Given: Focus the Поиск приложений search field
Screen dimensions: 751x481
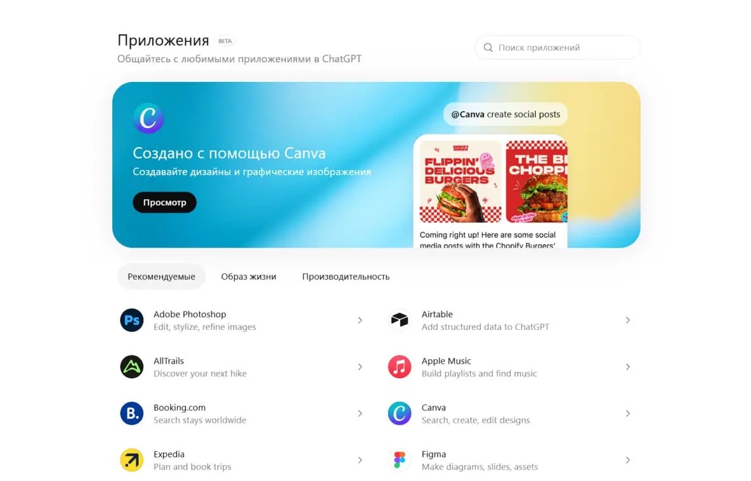Looking at the screenshot, I should (x=558, y=48).
